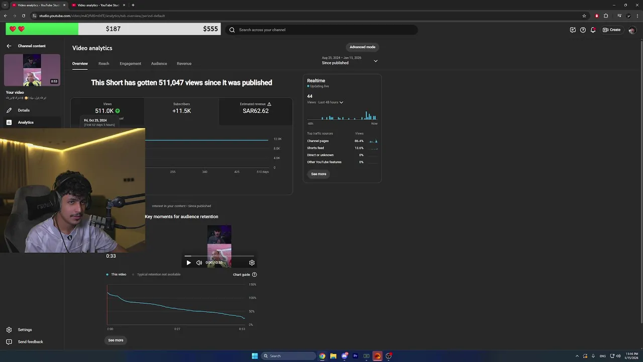The width and height of the screenshot is (643, 362).
Task: Click the Search across your channel field
Action: (321, 30)
